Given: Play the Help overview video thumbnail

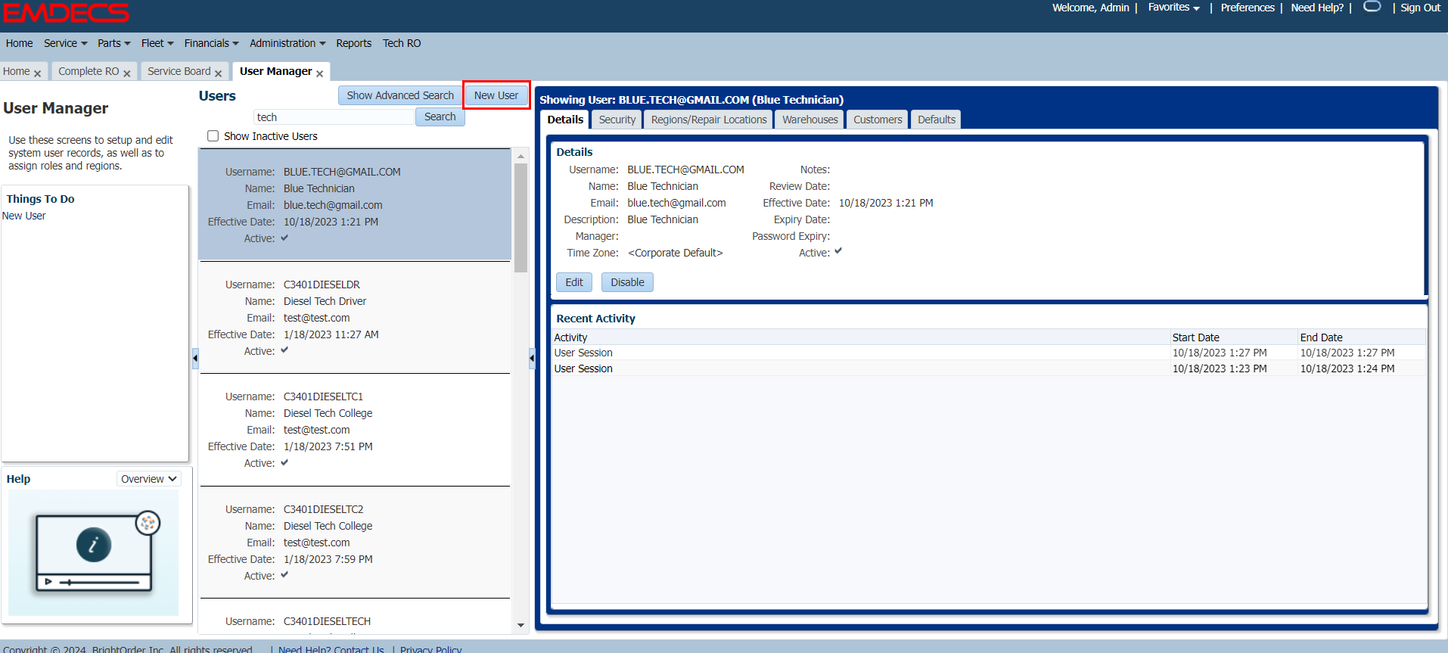Looking at the screenshot, I should coord(94,552).
